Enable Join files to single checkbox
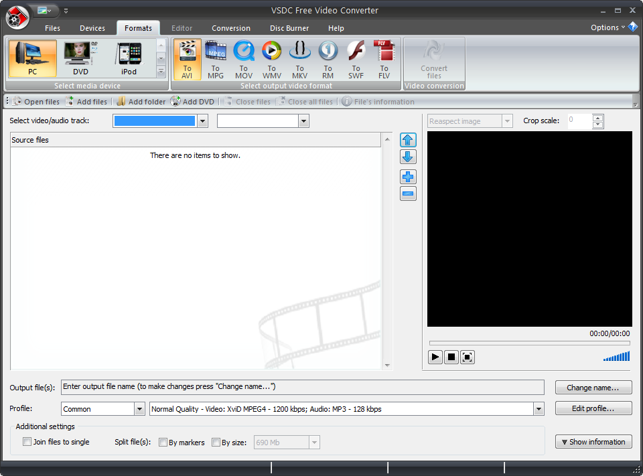This screenshot has height=476, width=643. 27,442
